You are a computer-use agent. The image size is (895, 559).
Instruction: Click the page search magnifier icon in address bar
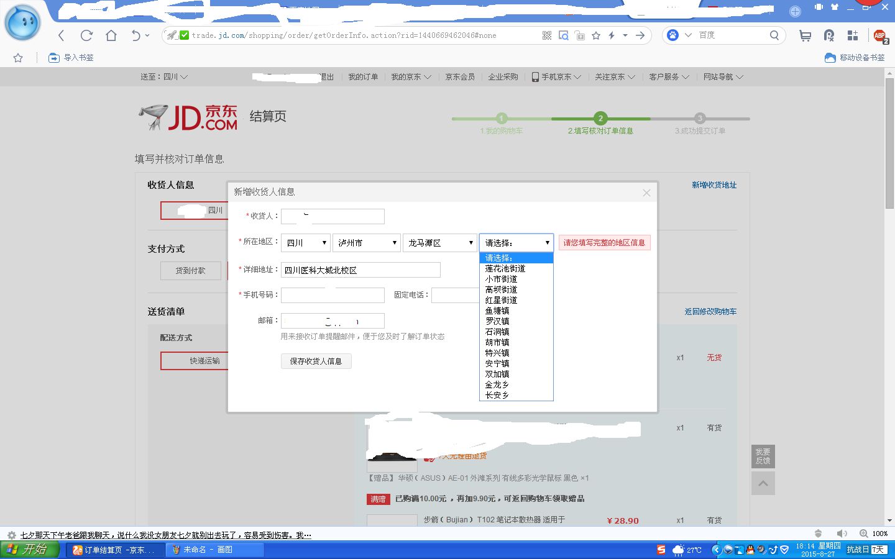[x=564, y=35]
